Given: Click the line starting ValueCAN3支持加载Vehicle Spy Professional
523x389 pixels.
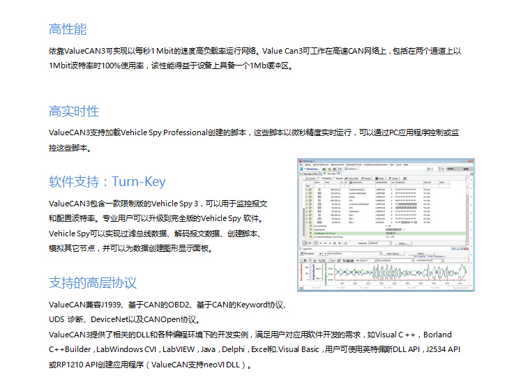Looking at the screenshot, I should (x=254, y=132).
